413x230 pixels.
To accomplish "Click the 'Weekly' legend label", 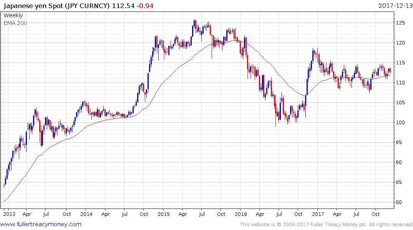I will pos(13,15).
